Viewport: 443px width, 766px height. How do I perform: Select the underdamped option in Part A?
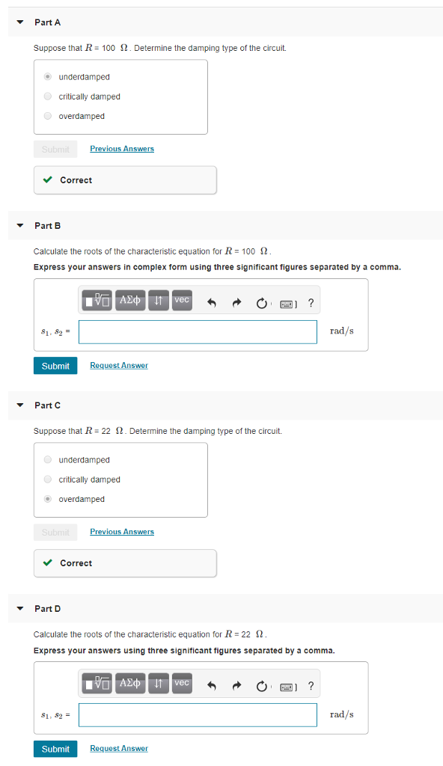pos(47,76)
